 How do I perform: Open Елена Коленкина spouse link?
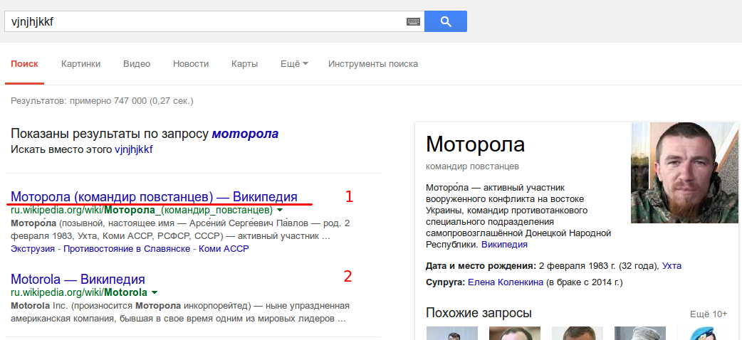click(x=506, y=283)
